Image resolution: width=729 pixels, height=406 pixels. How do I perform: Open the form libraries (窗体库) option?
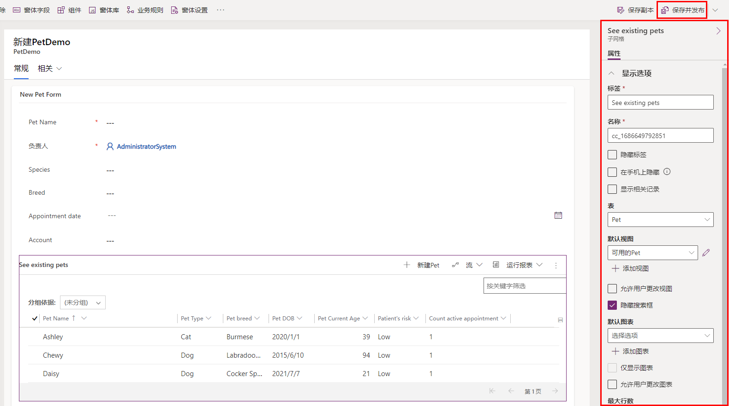coord(104,10)
